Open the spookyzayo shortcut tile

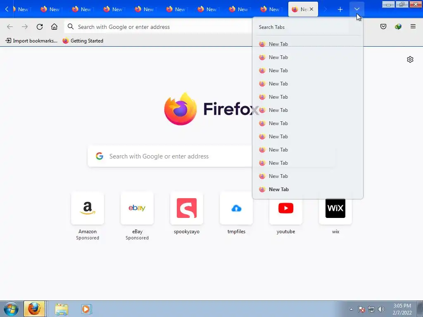187,208
